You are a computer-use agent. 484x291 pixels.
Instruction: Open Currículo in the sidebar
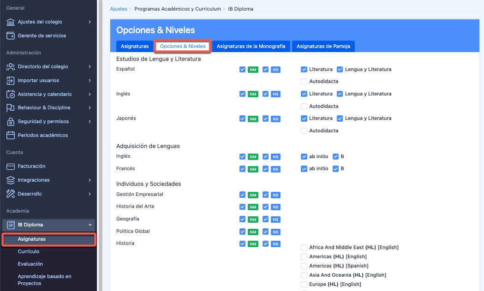(29, 252)
